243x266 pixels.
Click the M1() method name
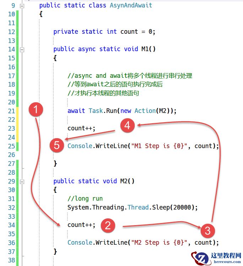click(x=148, y=49)
